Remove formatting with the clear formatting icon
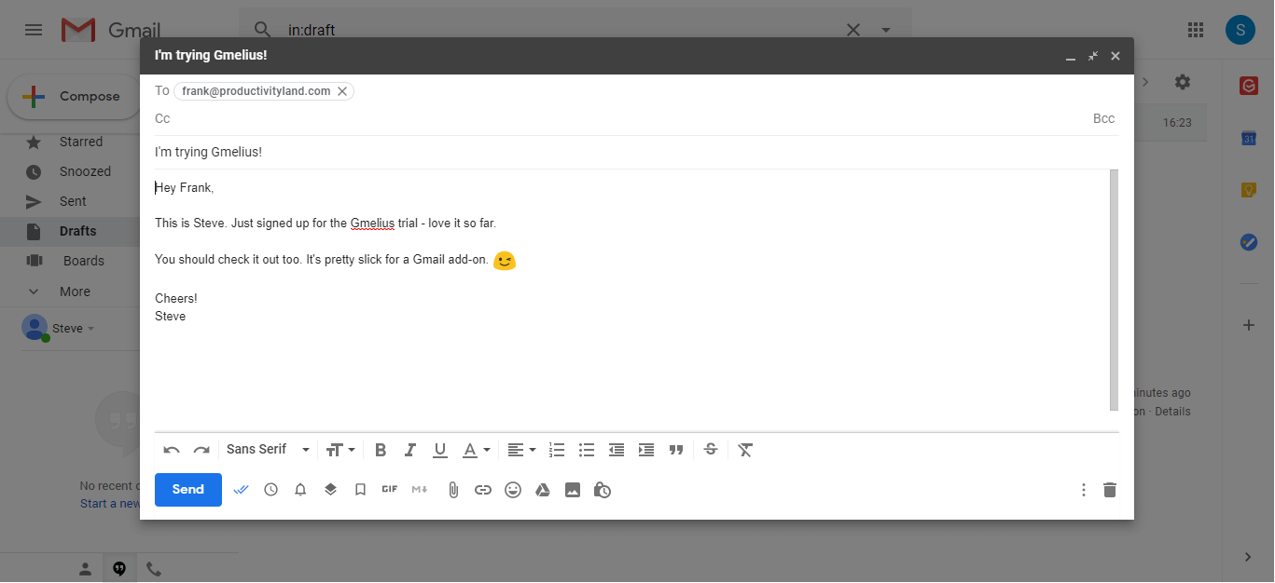Image resolution: width=1275 pixels, height=583 pixels. click(745, 450)
